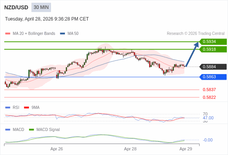Click the MA 50 blue legend swatch
The width and height of the screenshot is (228, 155).
[63, 34]
